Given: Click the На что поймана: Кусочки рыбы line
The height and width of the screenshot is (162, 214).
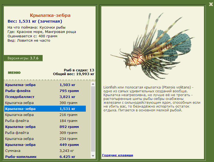Looking at the screenshot, I should tap(36, 27).
